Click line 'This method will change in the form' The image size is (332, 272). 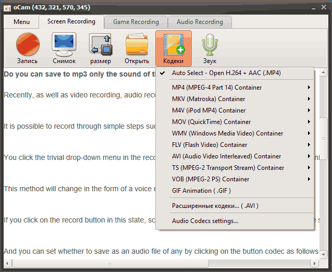pos(80,189)
